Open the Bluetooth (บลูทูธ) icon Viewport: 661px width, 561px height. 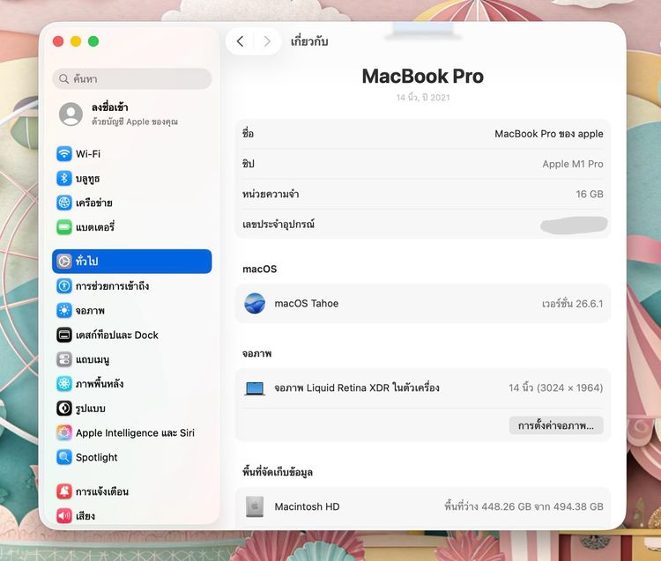pos(64,178)
